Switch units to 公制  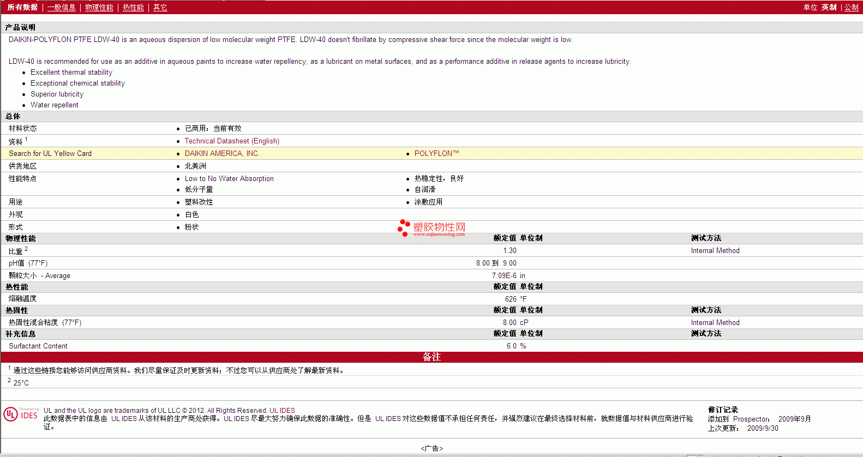coord(852,7)
